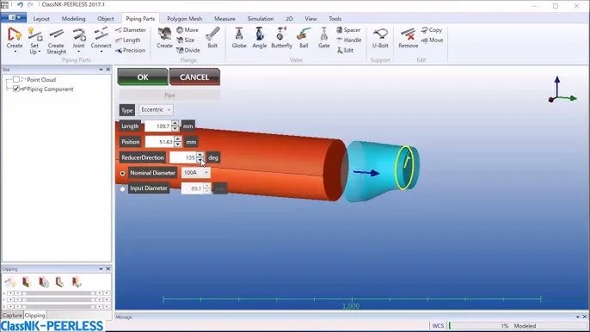The height and width of the screenshot is (332, 590).
Task: Open the Measure tab
Action: point(224,18)
